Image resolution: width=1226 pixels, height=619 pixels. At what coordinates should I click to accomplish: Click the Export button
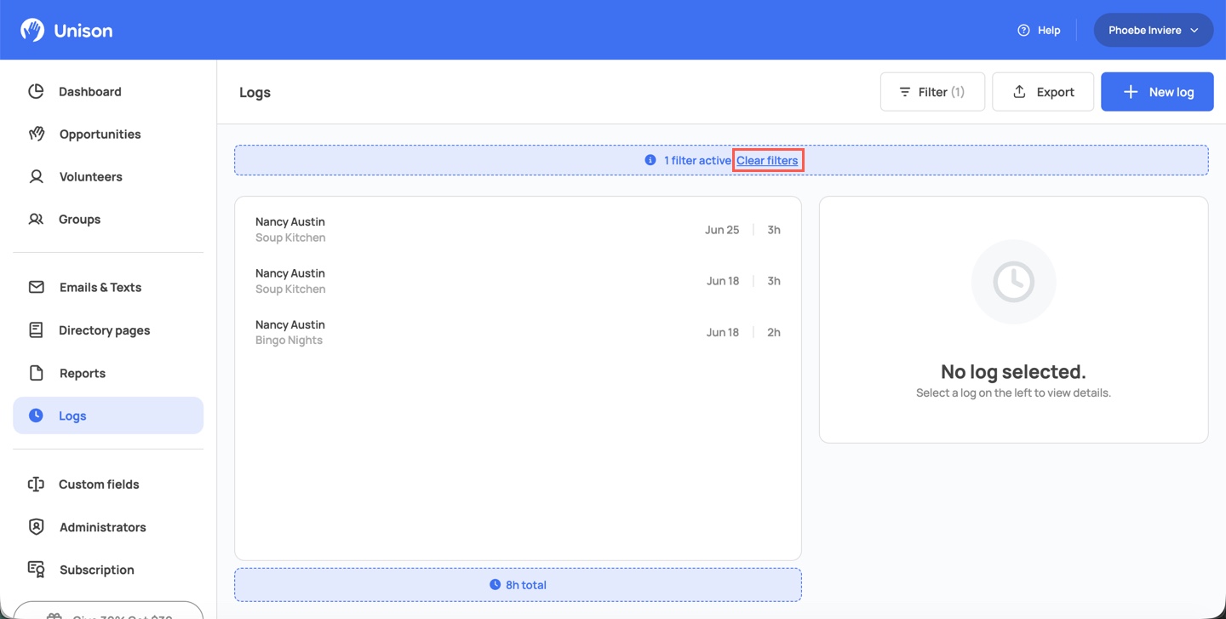[x=1043, y=92]
